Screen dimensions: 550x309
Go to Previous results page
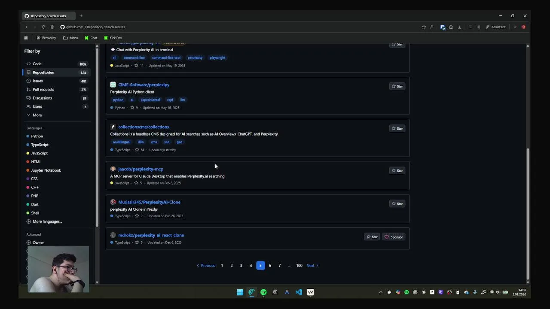(206, 266)
